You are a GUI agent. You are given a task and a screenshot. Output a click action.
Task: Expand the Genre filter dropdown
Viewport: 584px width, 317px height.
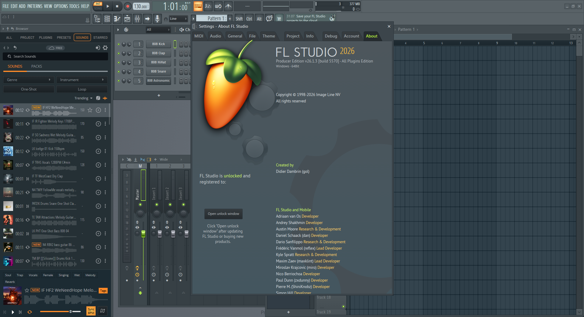click(x=29, y=80)
